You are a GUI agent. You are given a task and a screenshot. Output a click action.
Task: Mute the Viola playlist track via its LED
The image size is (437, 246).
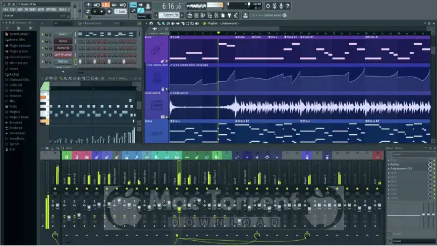166,61
